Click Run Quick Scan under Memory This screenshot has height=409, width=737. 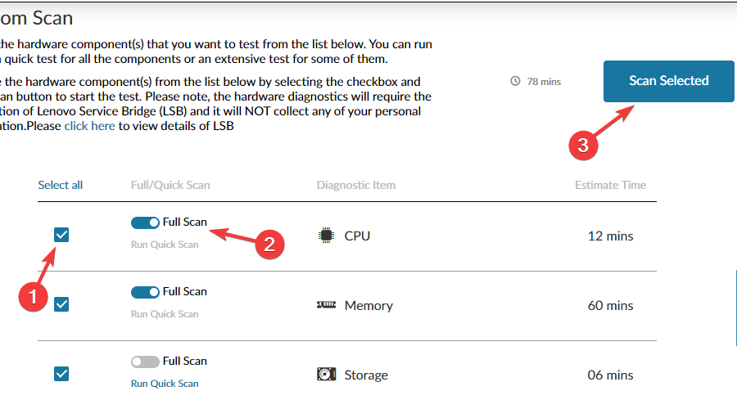(165, 313)
